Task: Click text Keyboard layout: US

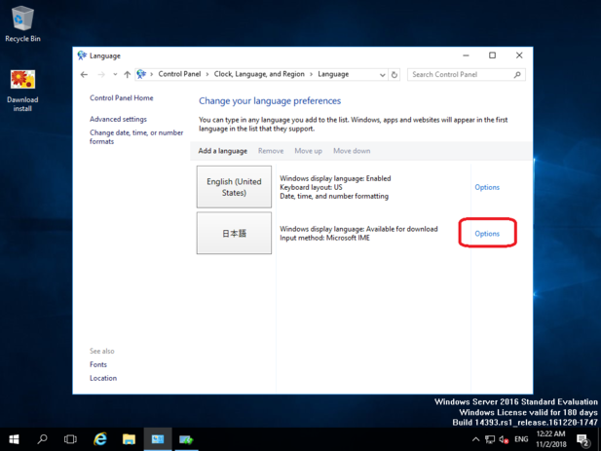Action: (x=311, y=187)
